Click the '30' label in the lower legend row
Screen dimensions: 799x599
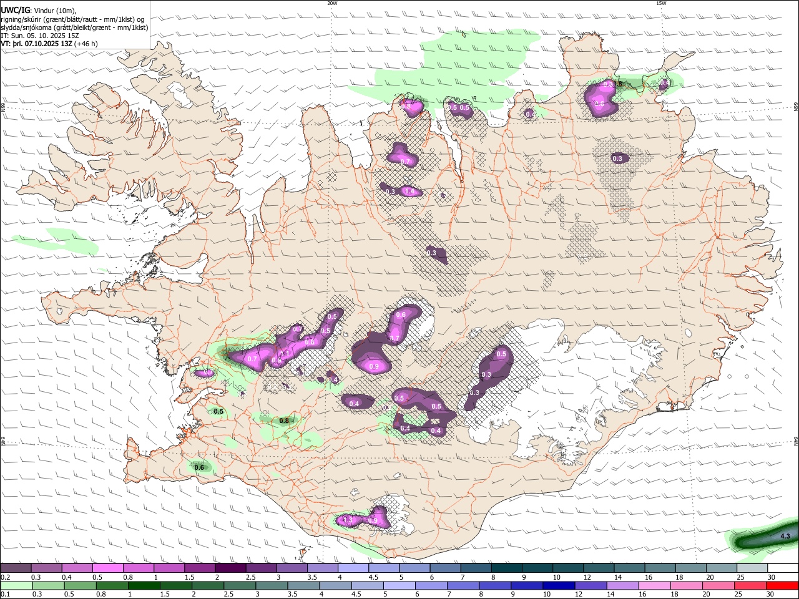[x=771, y=595]
